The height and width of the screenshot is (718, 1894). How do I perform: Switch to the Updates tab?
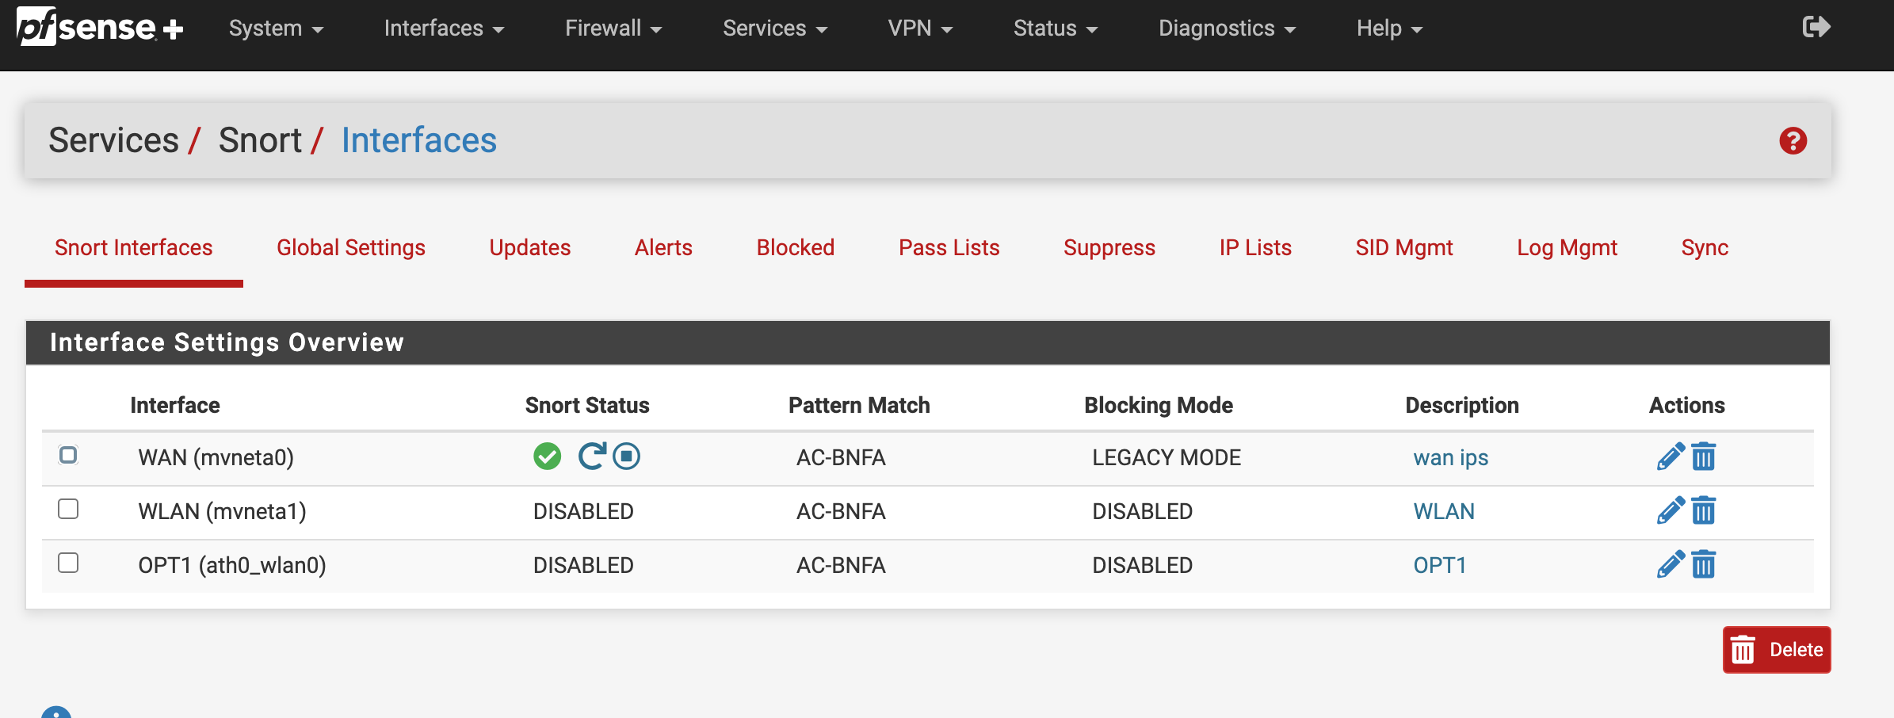point(530,247)
